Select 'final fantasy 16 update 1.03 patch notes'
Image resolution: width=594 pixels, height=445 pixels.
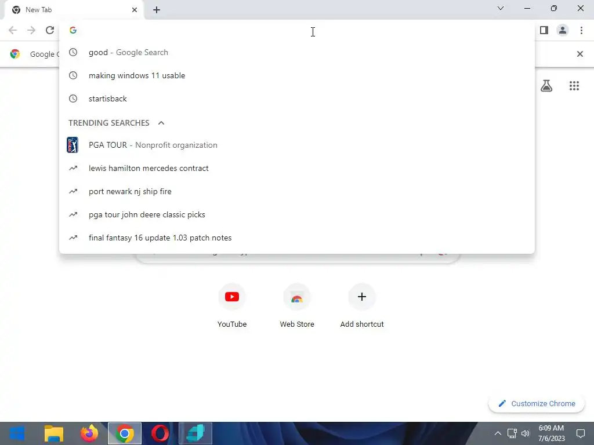coord(297,238)
